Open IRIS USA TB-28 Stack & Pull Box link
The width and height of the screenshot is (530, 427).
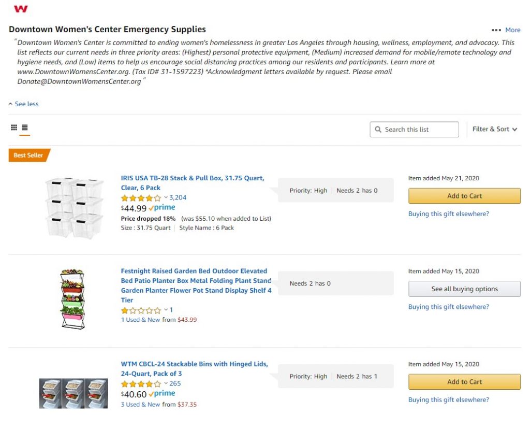point(193,183)
